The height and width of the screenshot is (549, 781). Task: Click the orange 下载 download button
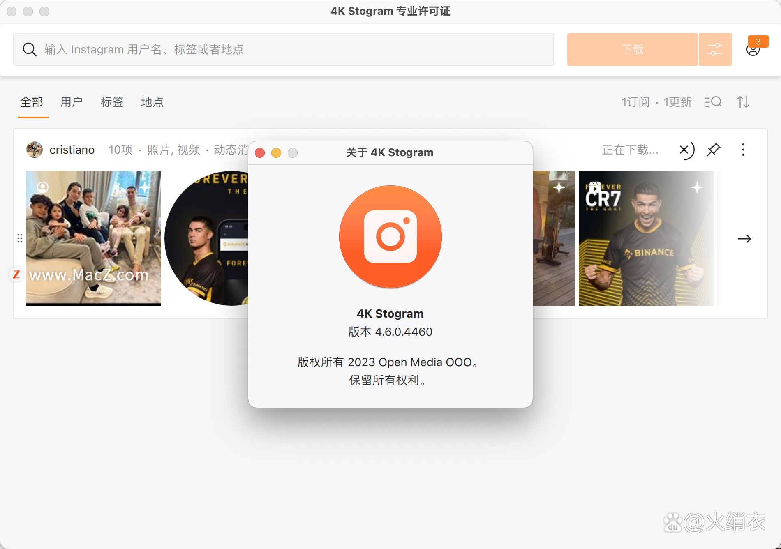point(632,49)
